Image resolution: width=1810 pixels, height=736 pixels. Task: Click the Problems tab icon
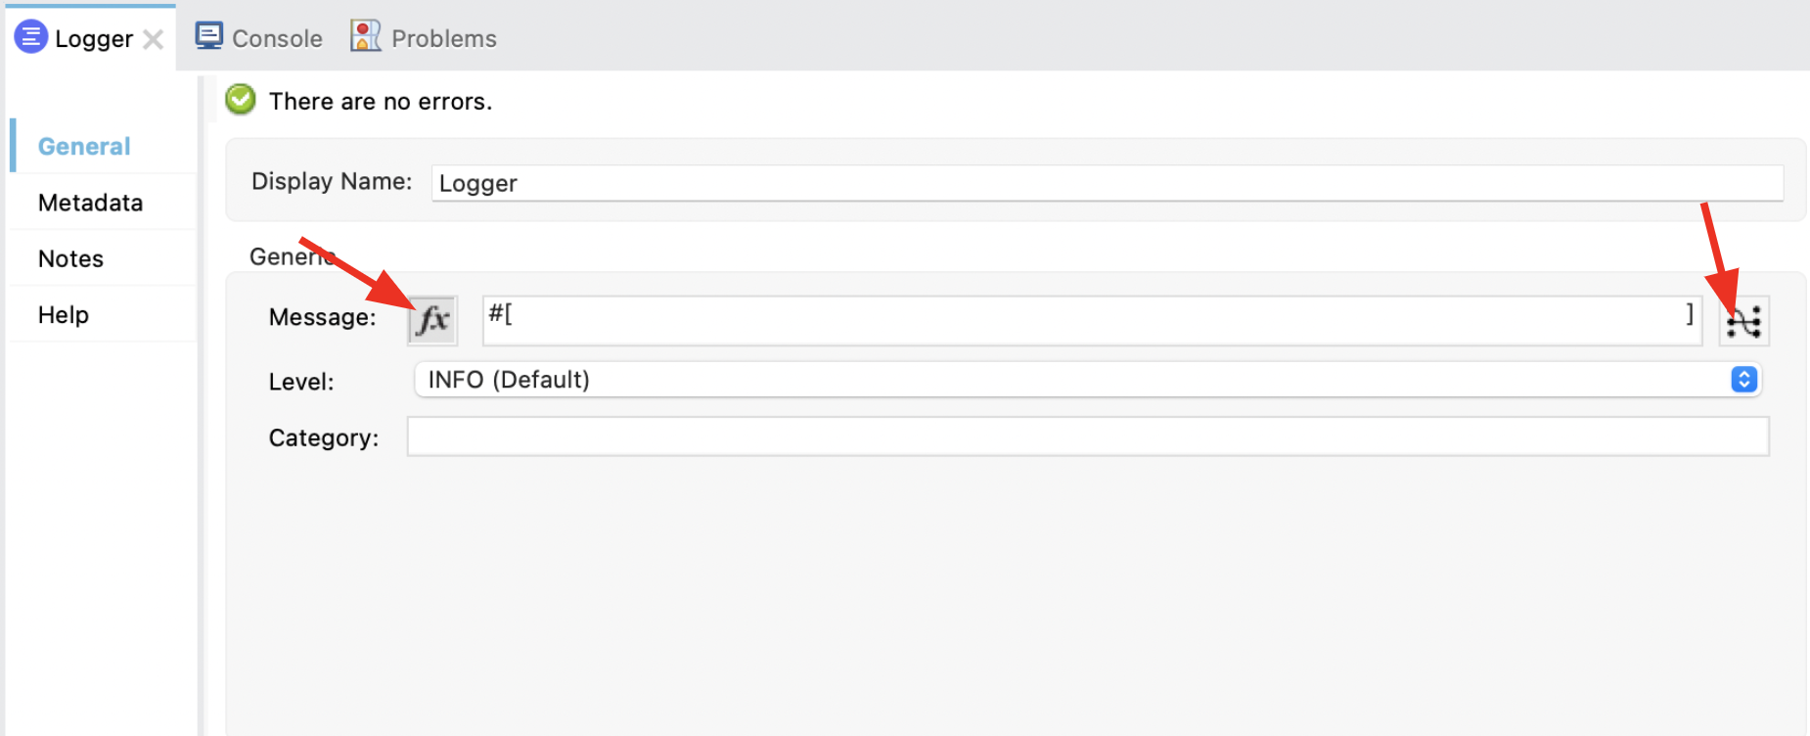click(x=365, y=36)
